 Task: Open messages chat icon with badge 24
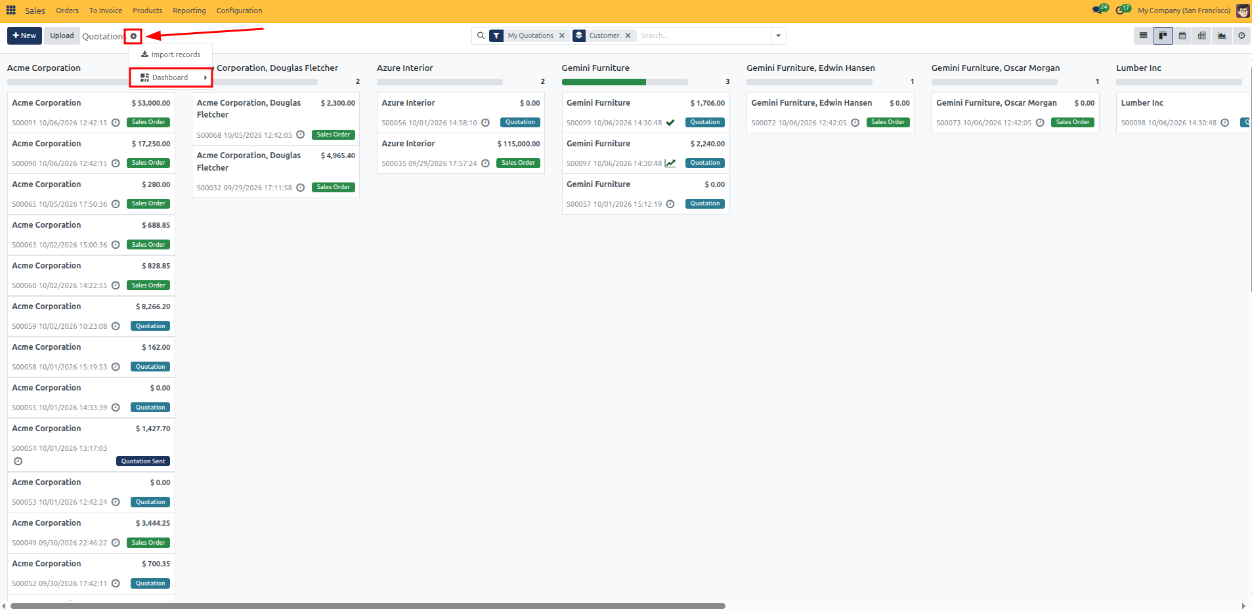pos(1100,10)
